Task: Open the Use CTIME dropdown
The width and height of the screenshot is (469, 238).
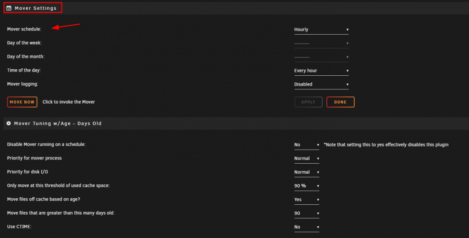Action: click(307, 227)
